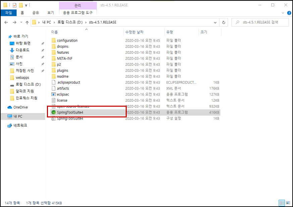Click the eclipsec application icon

click(54, 94)
